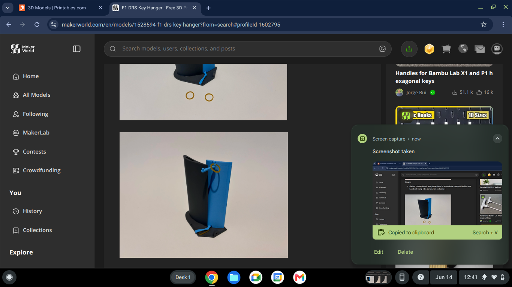Close the Printables.com tab
This screenshot has height=287, width=512.
[x=100, y=8]
